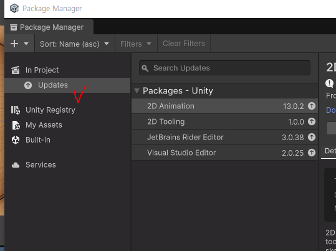Select In Project in the sidebar

click(67, 70)
